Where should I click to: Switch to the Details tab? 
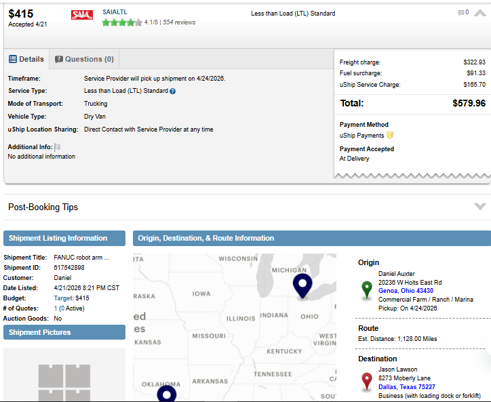(x=26, y=59)
